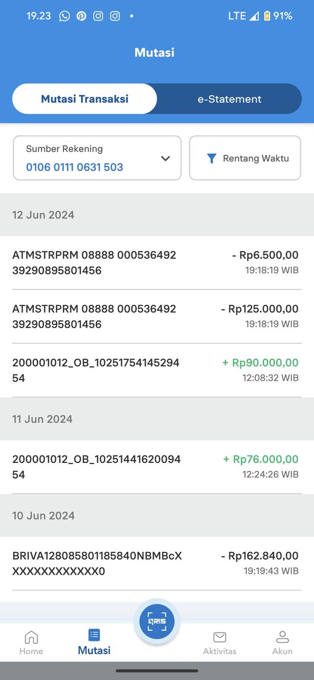314x680 pixels.
Task: Tap the Aktivitas tab label
Action: (x=219, y=651)
